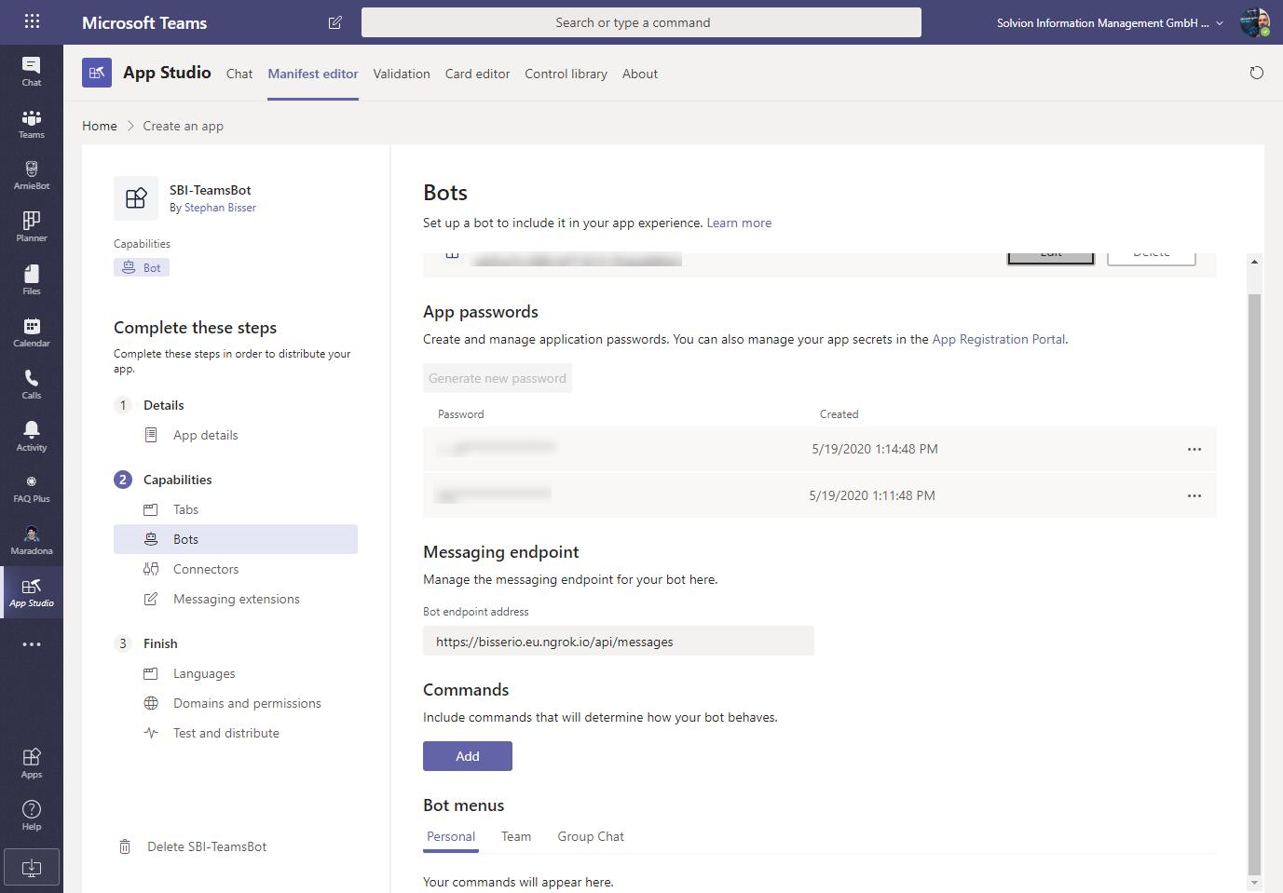Image resolution: width=1283 pixels, height=893 pixels.
Task: Open the Control library tab
Action: (566, 74)
